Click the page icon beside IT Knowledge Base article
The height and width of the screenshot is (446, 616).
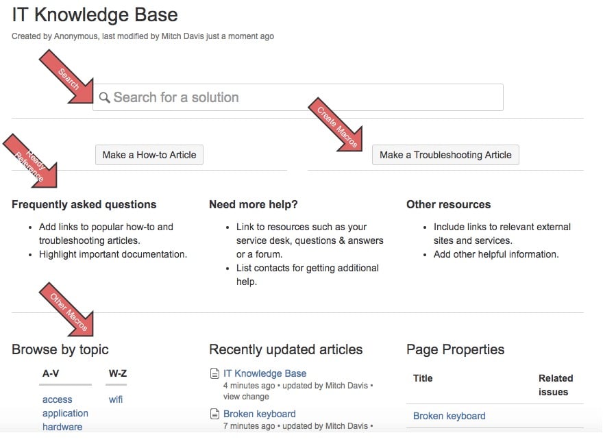point(214,374)
